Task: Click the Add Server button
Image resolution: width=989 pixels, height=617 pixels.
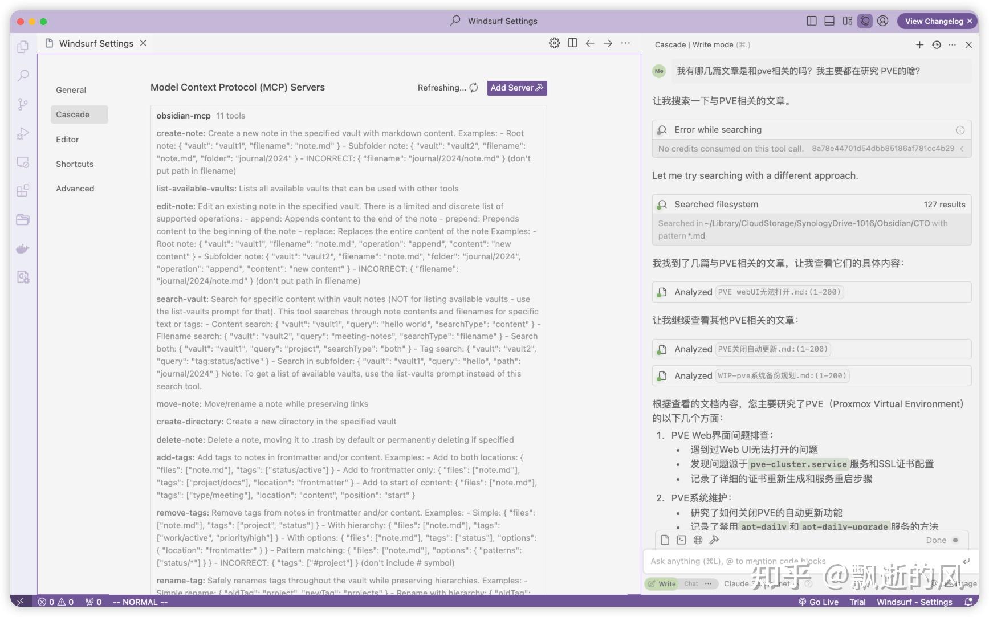Action: pos(516,88)
